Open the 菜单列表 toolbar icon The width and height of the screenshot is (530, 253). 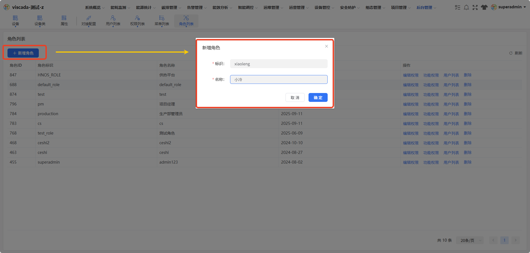[x=162, y=21]
